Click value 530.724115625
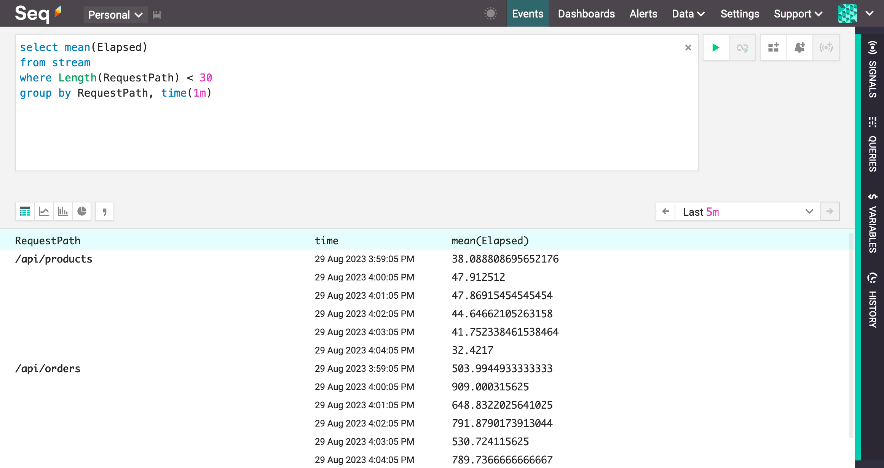 [x=490, y=442]
